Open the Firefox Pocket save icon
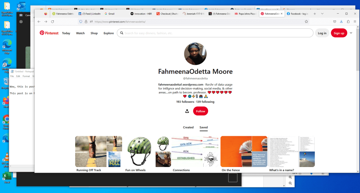This screenshot has height=193, width=360. 335,21
